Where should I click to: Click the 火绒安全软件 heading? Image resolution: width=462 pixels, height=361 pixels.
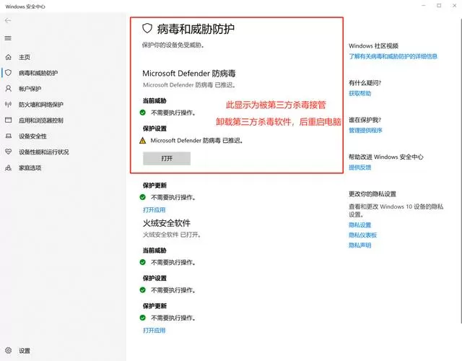click(167, 223)
